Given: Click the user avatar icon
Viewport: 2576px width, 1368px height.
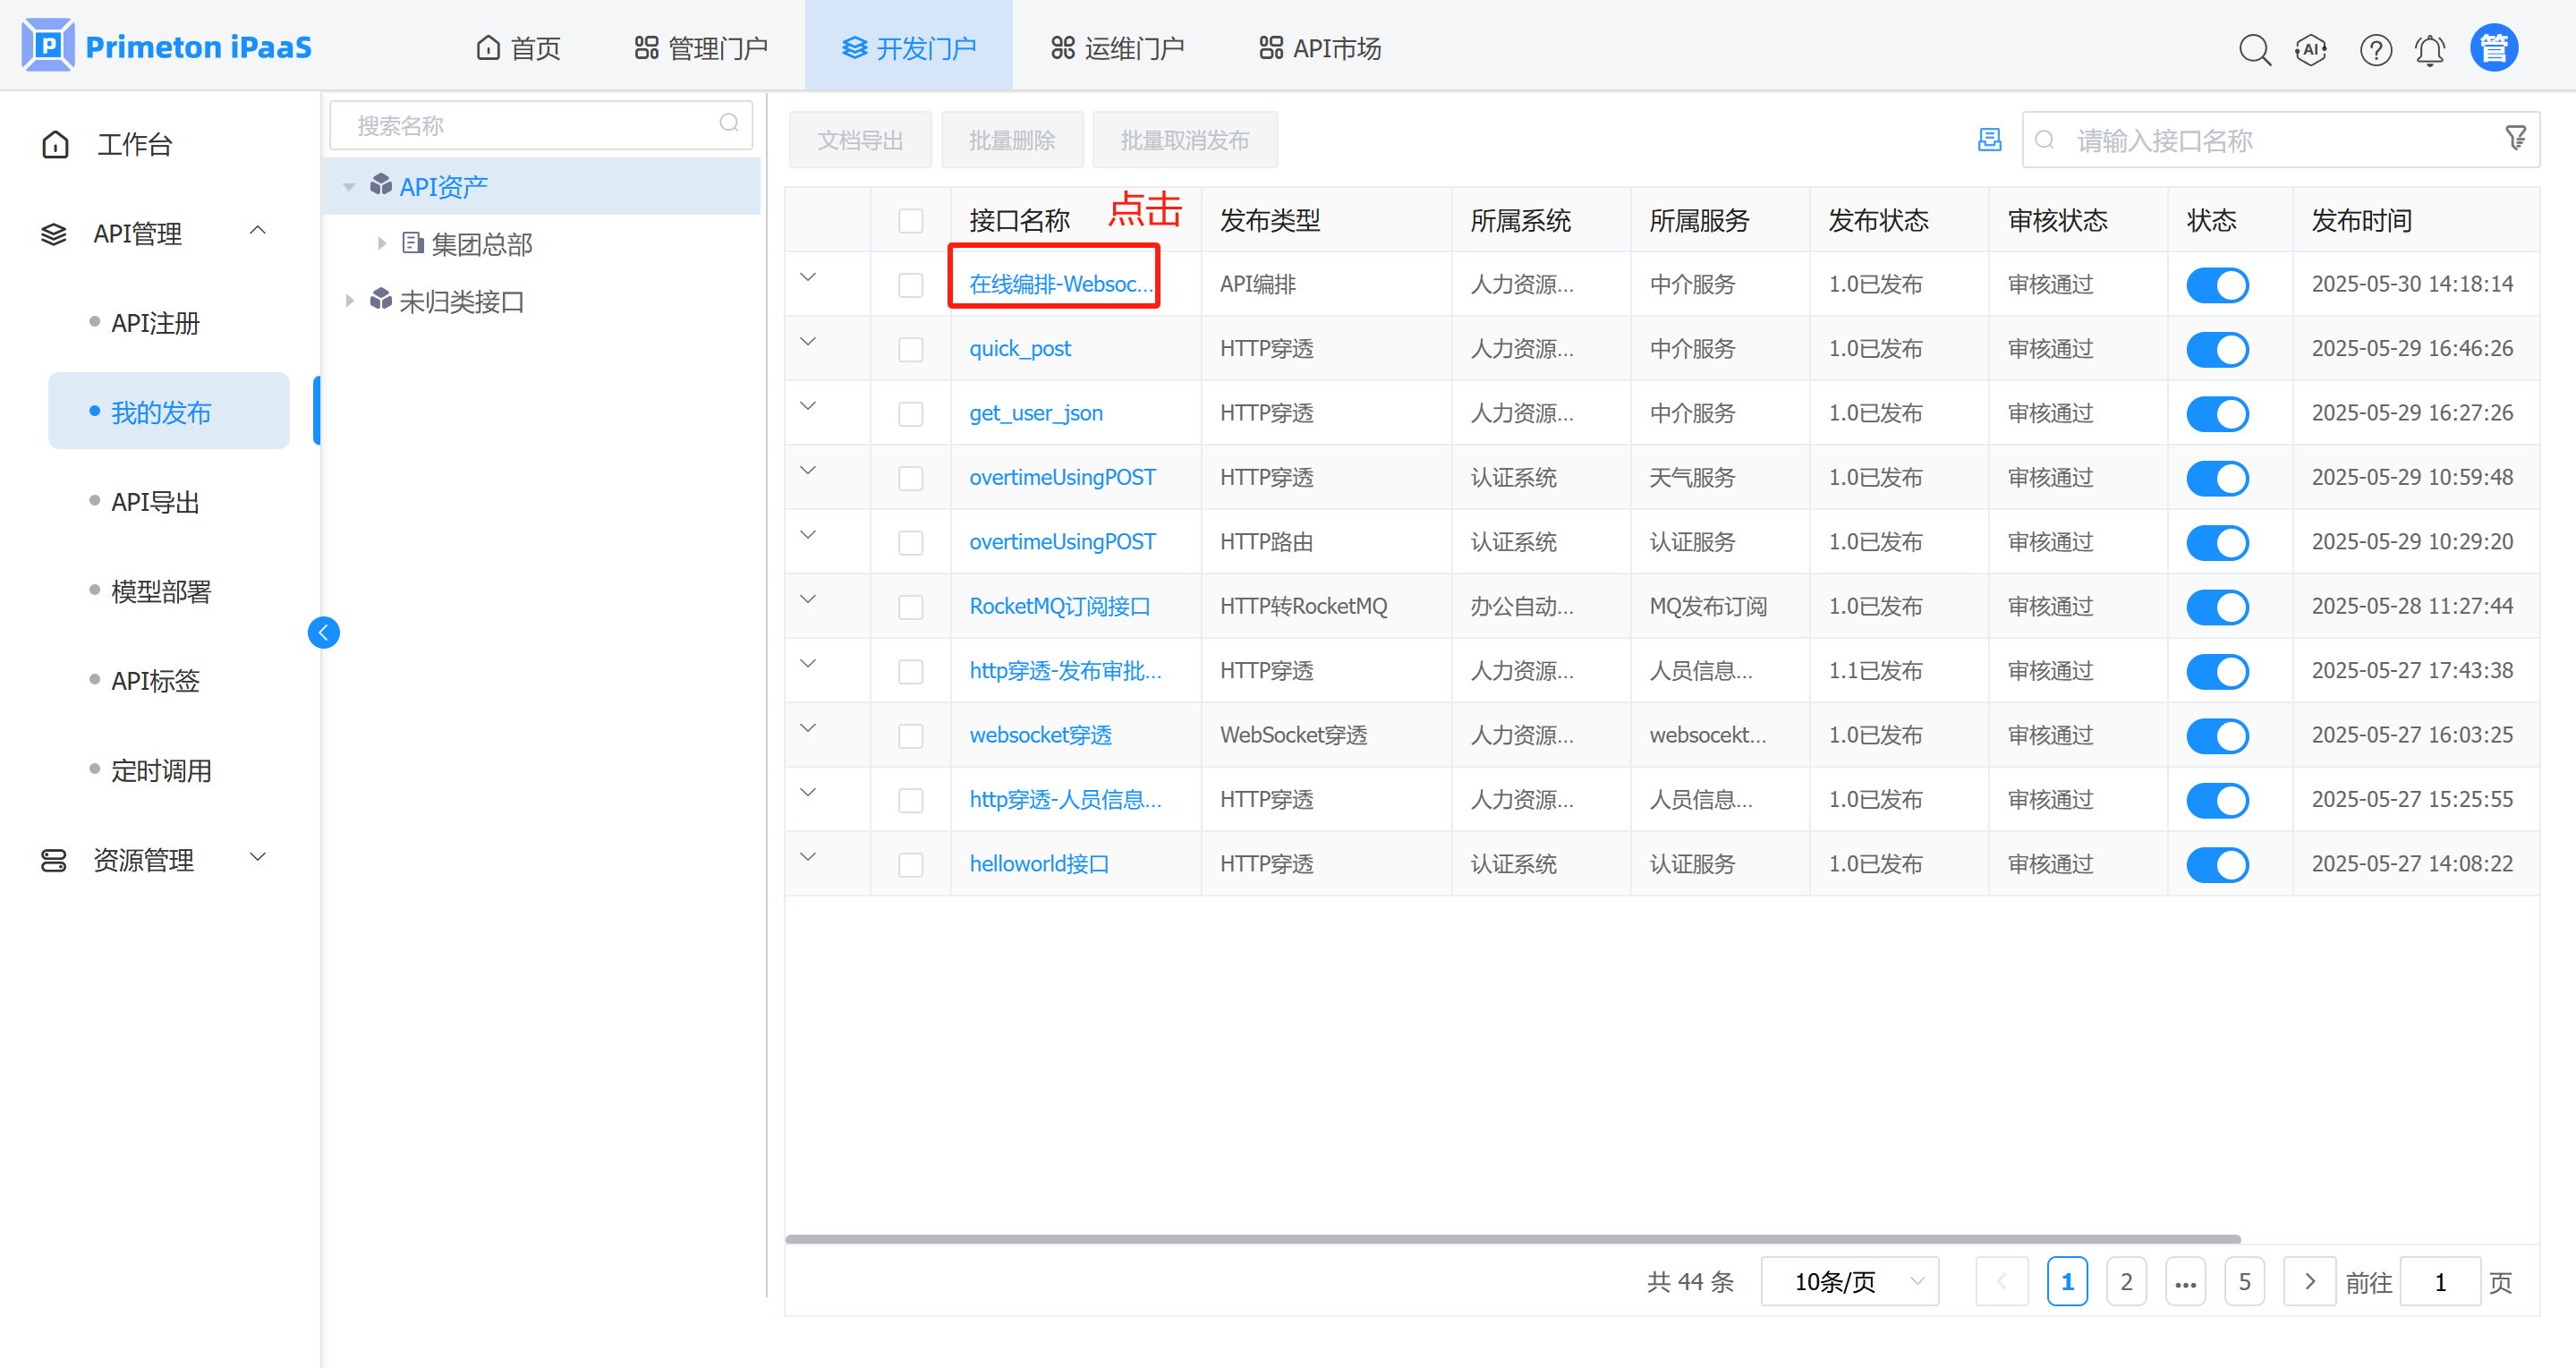Looking at the screenshot, I should 2494,48.
